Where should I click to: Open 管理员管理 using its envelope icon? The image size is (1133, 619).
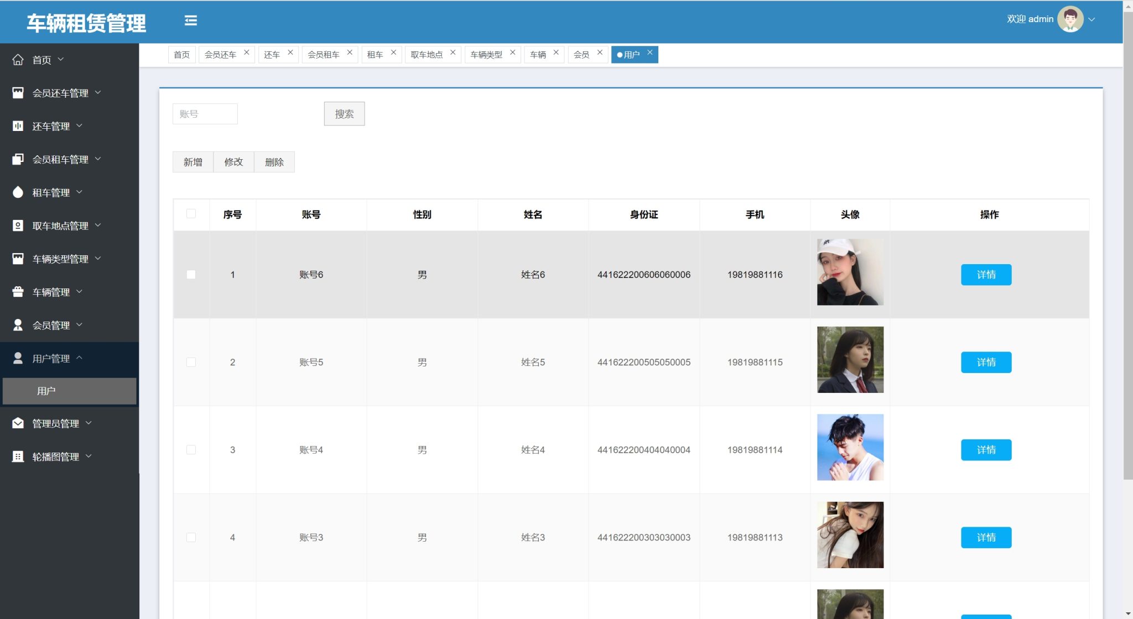tap(18, 423)
